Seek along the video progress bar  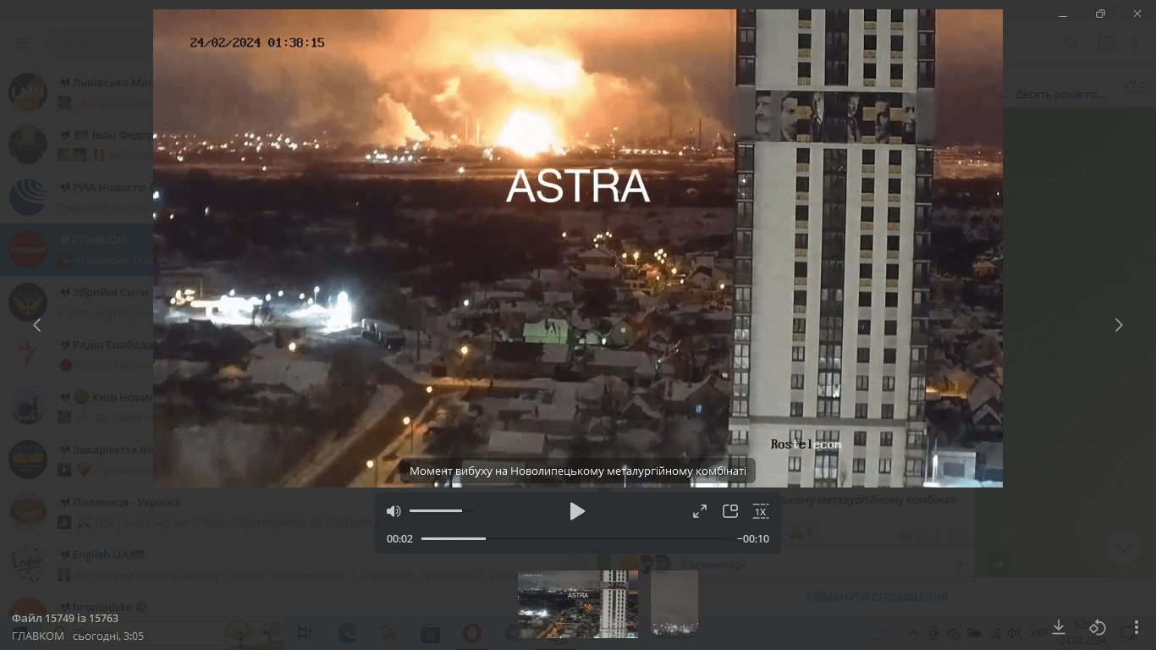(x=575, y=538)
